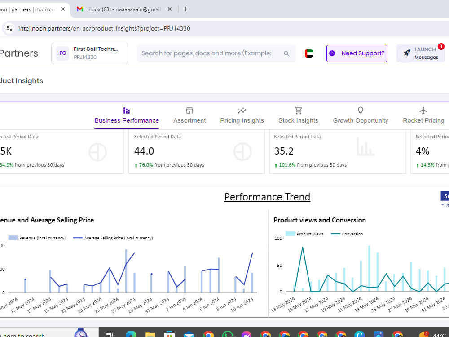
Task: Launch Microsoft Edge from the taskbar
Action: [x=131, y=334]
